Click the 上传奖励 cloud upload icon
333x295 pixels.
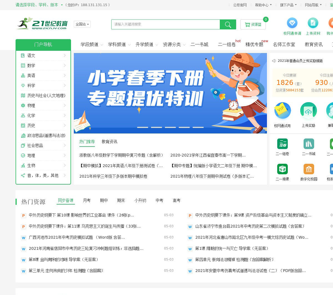pyautogui.click(x=308, y=111)
